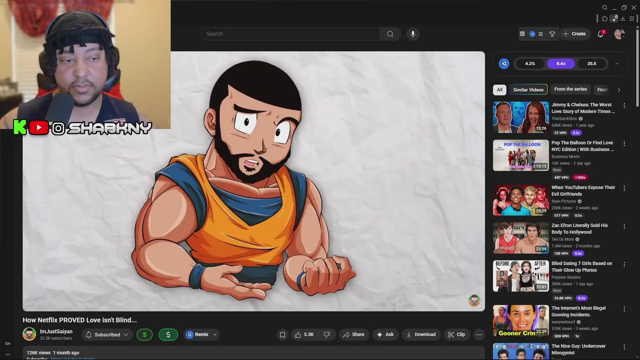Open options for The Nice Guy video

[624, 346]
